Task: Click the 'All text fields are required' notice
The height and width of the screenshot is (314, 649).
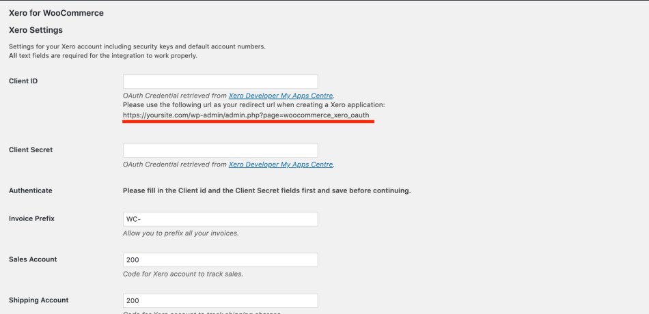Action: coord(102,56)
